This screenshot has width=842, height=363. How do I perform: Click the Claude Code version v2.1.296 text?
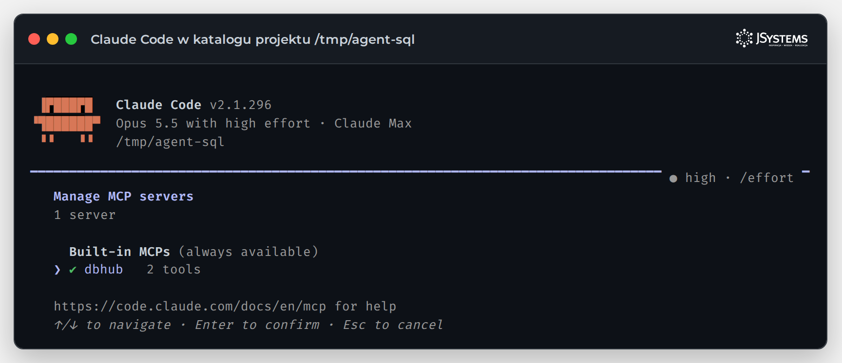point(241,105)
